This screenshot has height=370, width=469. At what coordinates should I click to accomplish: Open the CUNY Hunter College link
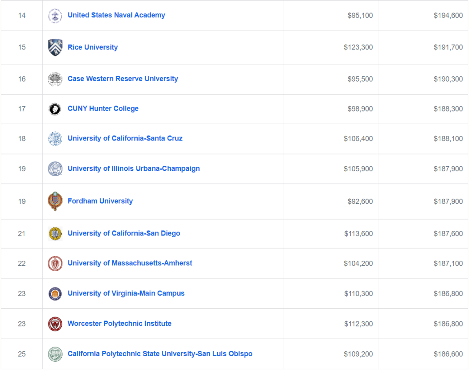[x=103, y=108]
